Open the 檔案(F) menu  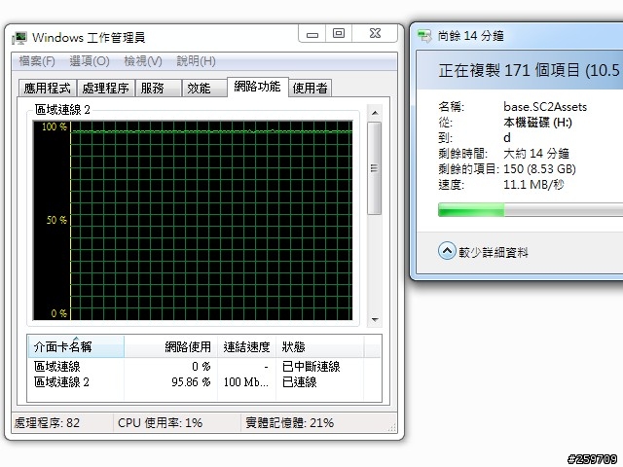[x=37, y=61]
